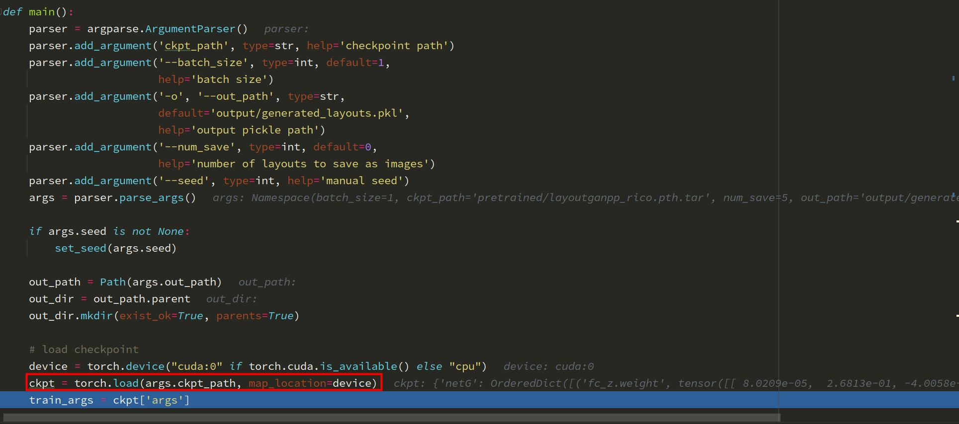Click the 'mkdir' method call

pyautogui.click(x=96, y=316)
